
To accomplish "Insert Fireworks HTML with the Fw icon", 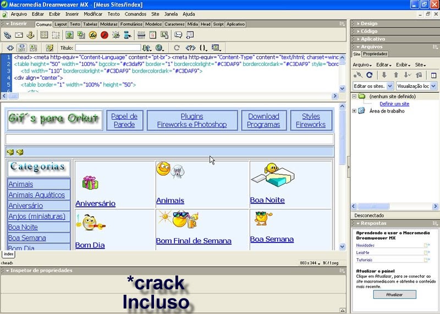I will pyautogui.click(x=93, y=35).
